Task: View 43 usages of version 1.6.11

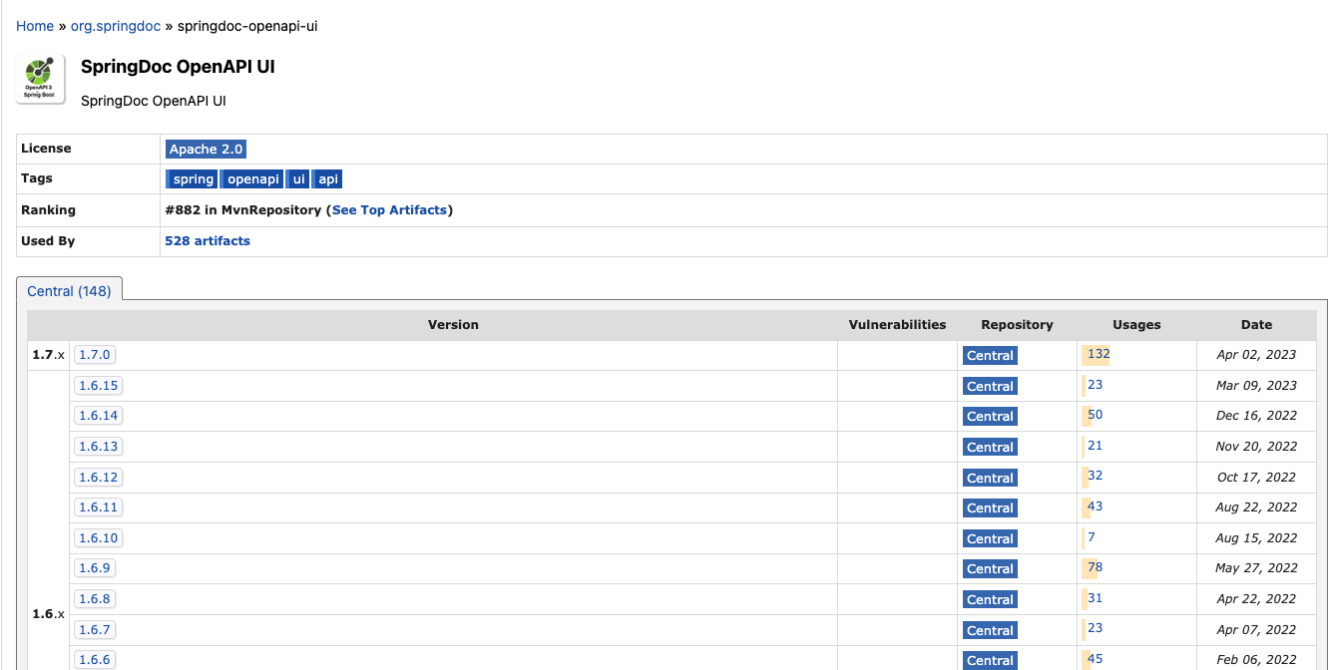Action: click(1095, 505)
